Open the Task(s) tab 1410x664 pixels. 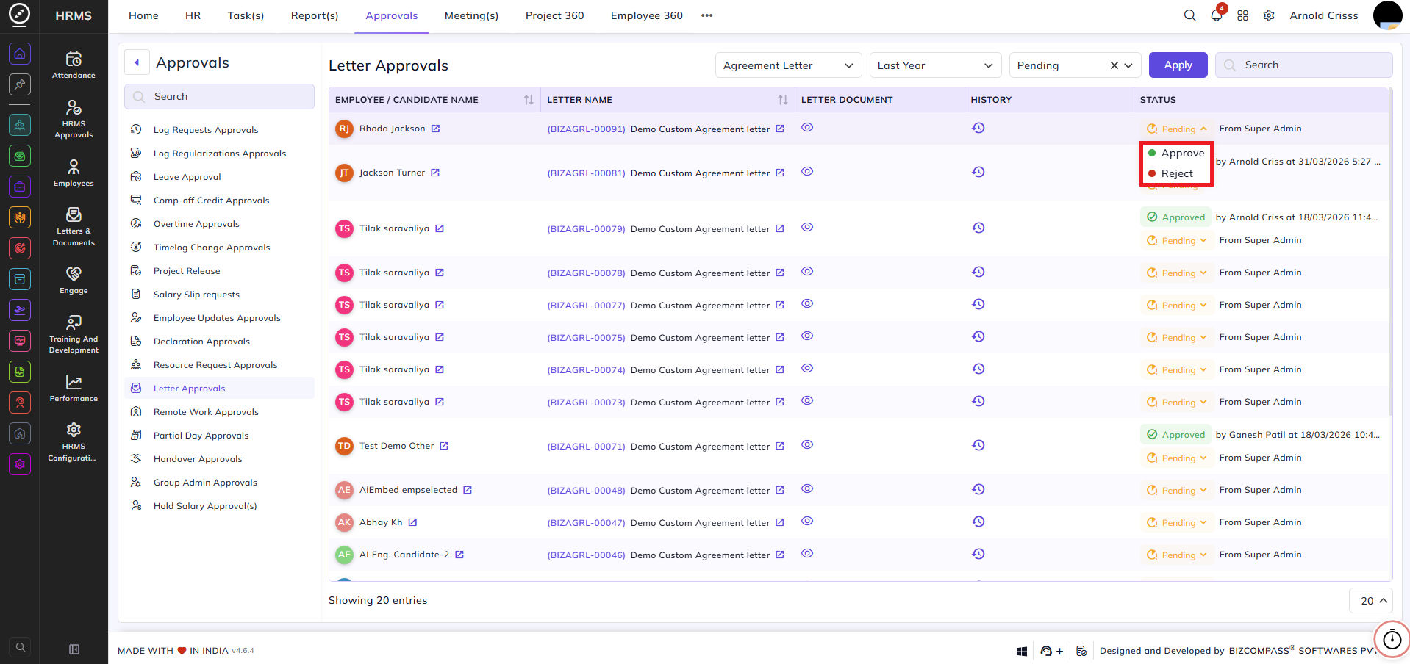tap(246, 15)
